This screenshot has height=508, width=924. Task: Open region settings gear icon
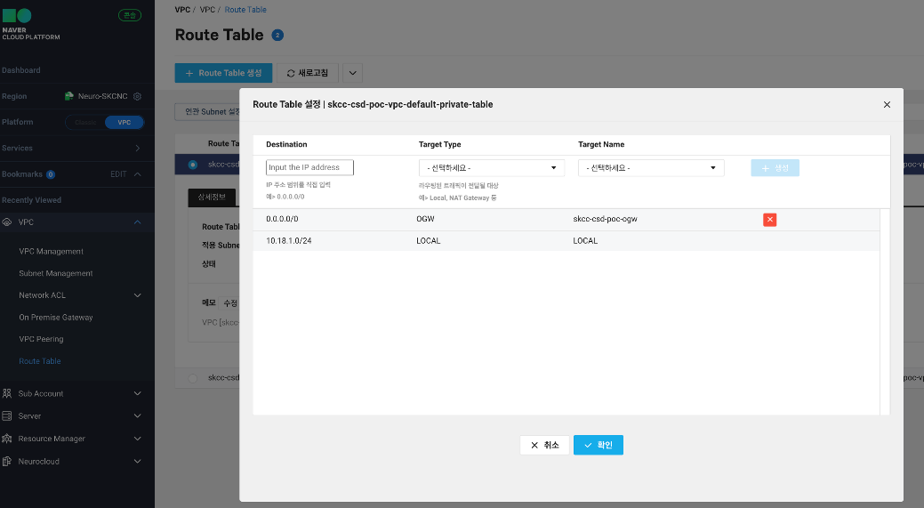coord(137,96)
